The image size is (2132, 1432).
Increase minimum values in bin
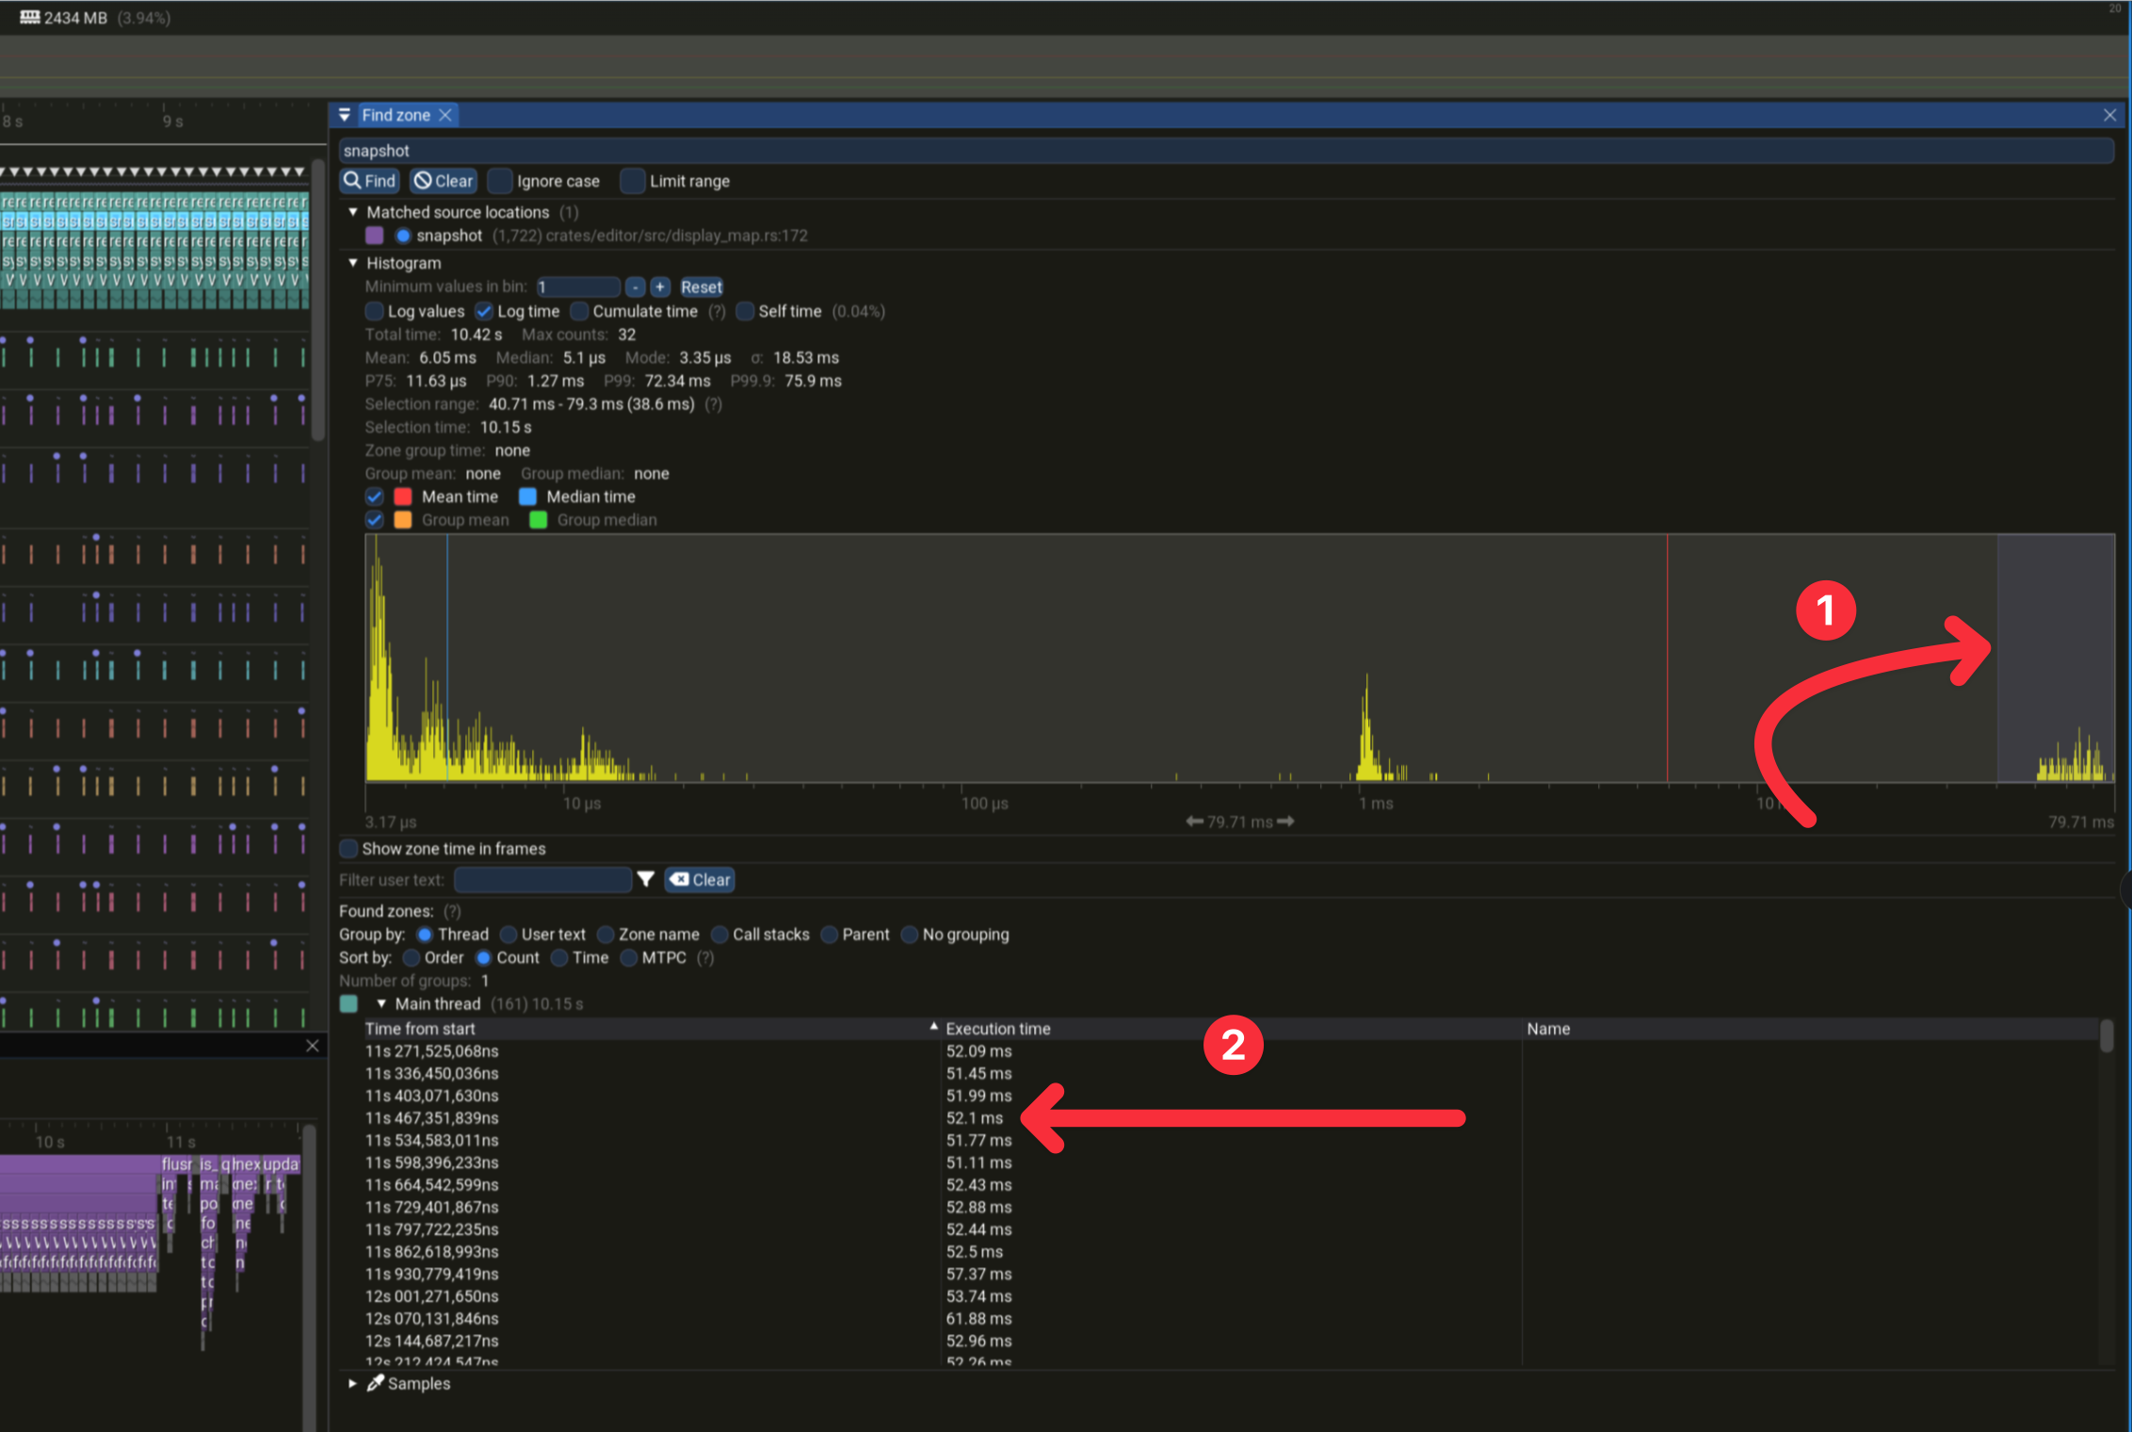pos(660,287)
